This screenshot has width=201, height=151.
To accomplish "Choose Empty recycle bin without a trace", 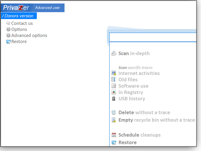I will 157,120.
